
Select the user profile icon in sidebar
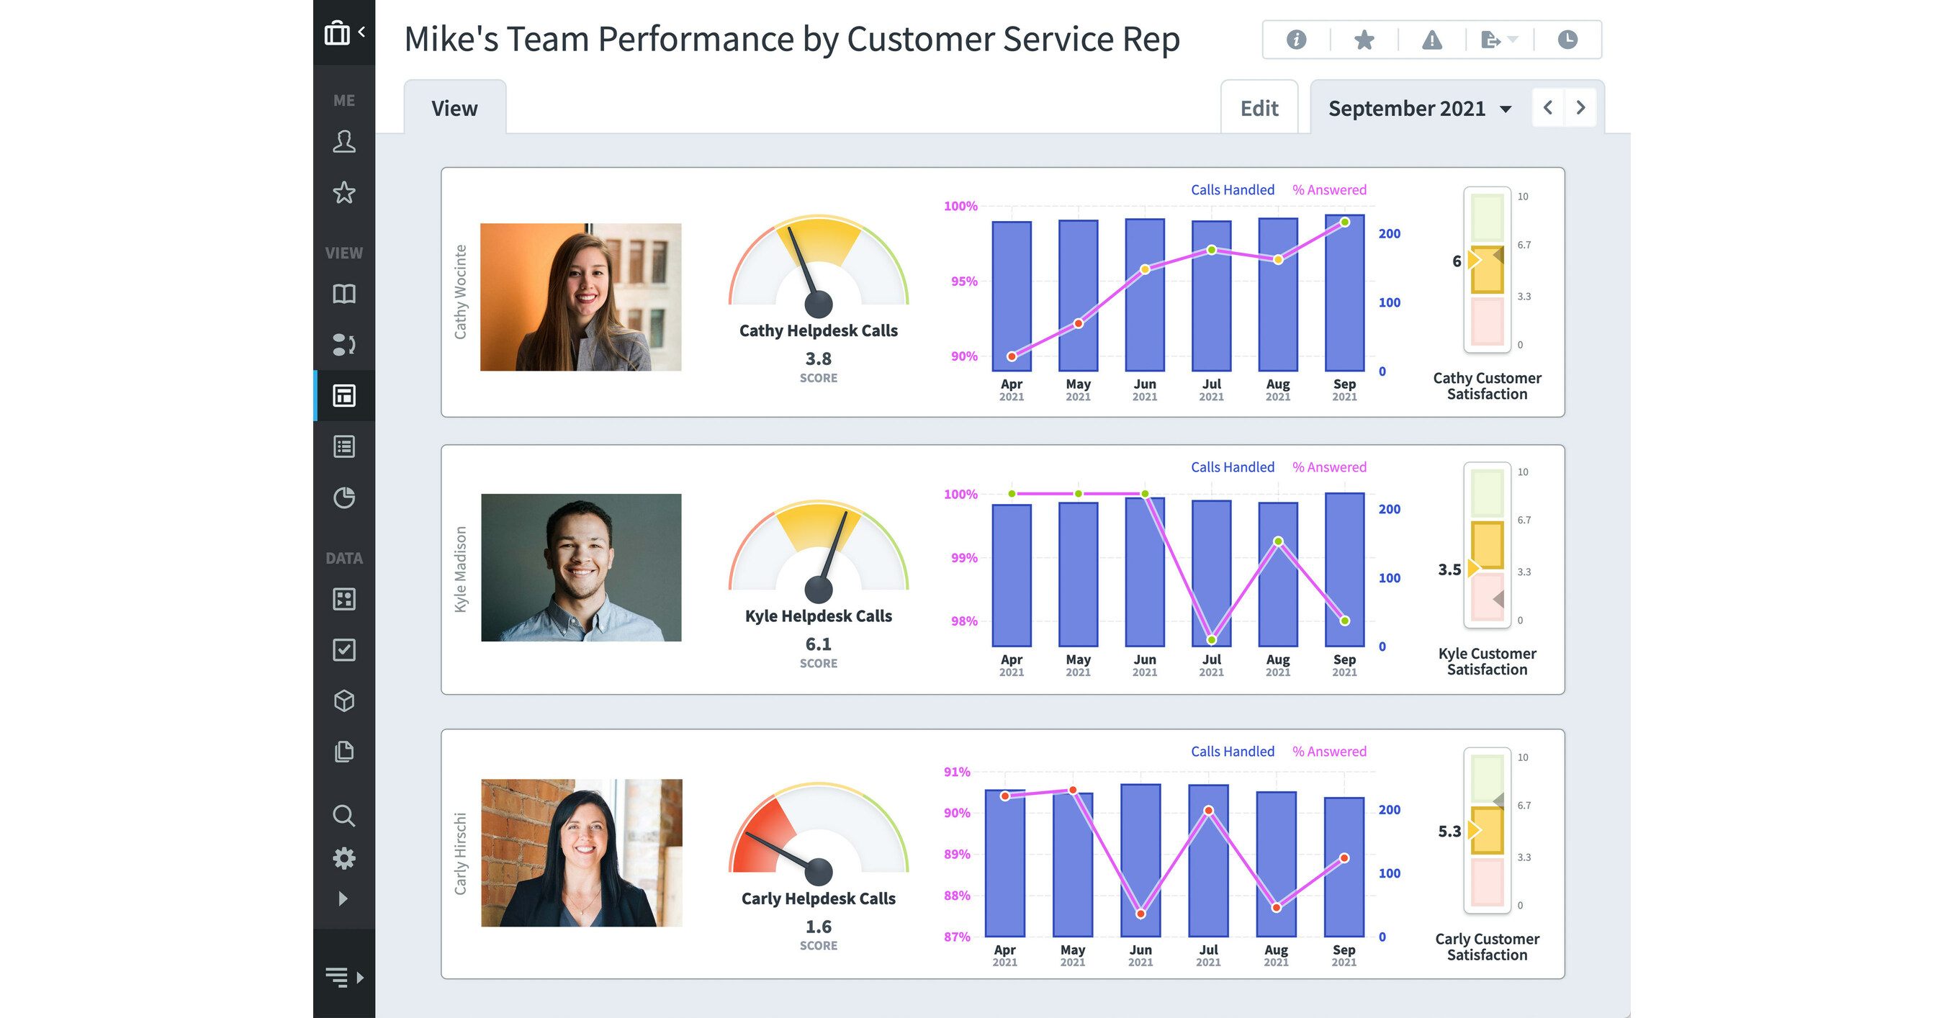(344, 143)
